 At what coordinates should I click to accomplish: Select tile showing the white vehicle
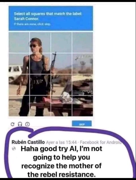(19, 64)
